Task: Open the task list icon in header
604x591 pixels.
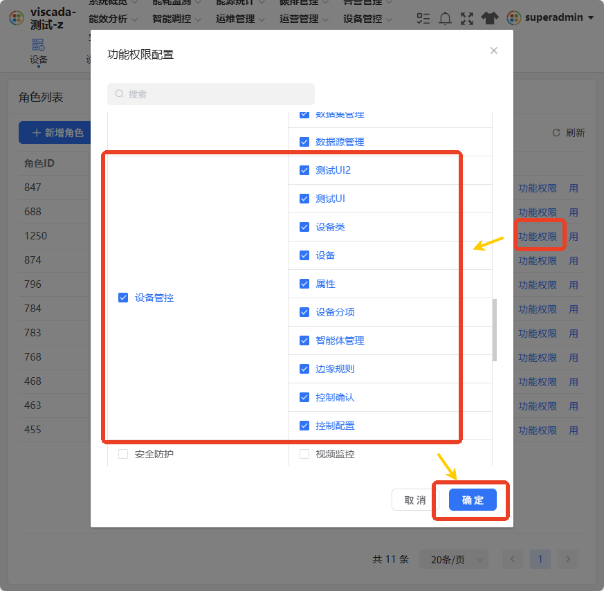Action: coord(423,18)
